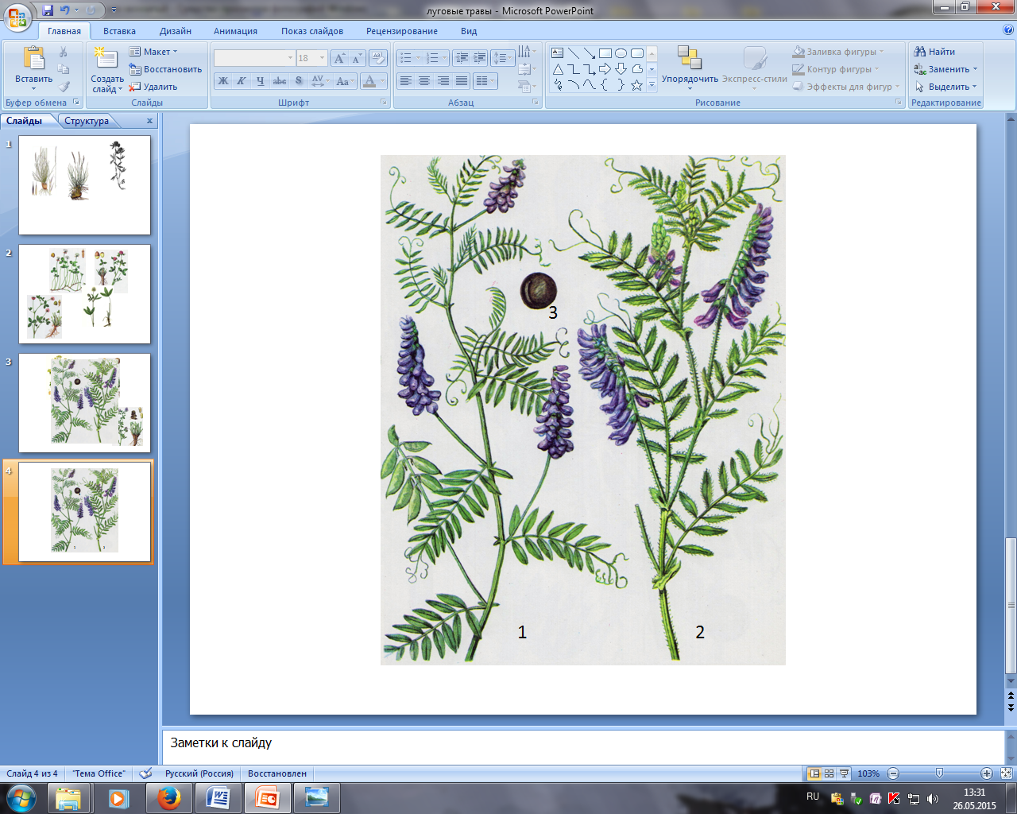Expand the shapes gallery more button

[x=652, y=85]
